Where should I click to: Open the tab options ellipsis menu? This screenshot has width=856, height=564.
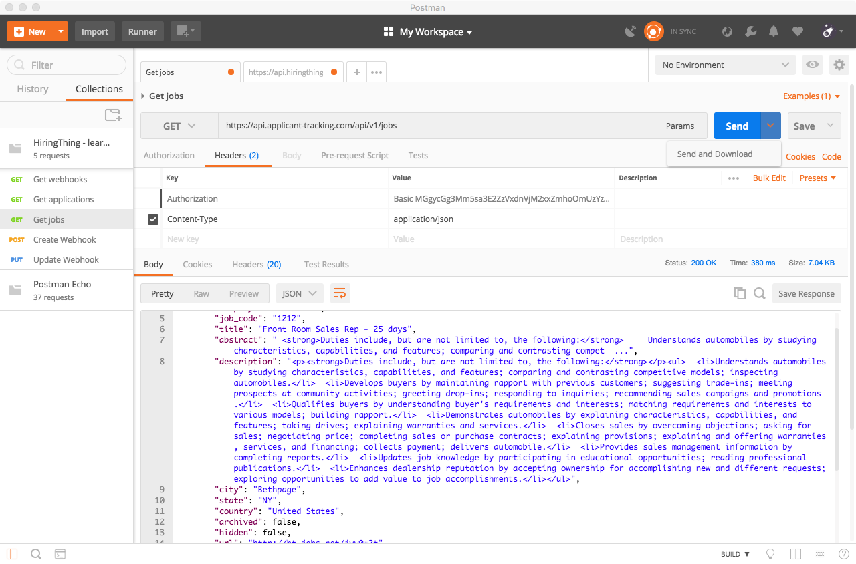click(377, 72)
